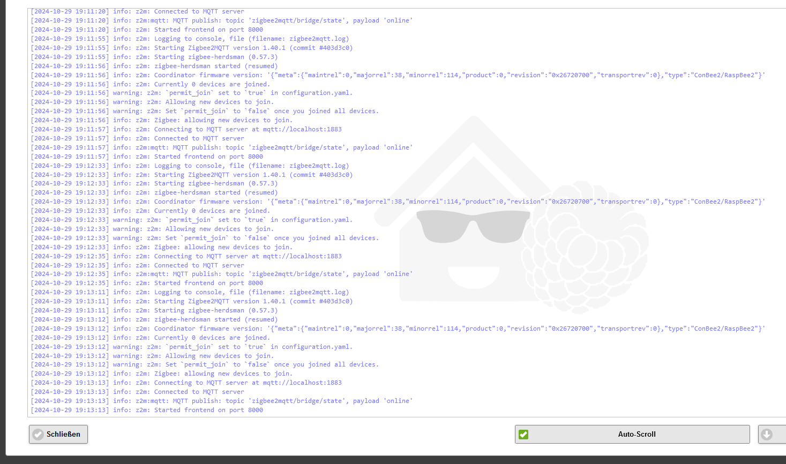Screen dimensions: 786x464
Task: Select the 19:11:57 'Started frontend on port 8000' line
Action: click(147, 156)
